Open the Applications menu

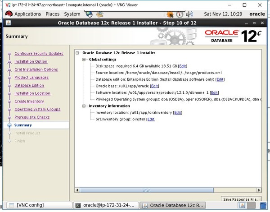click(27, 14)
